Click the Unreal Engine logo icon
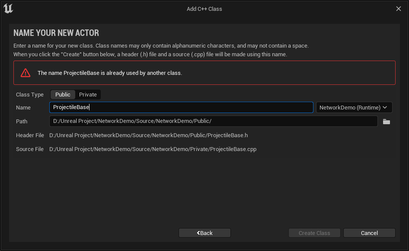 [8, 8]
